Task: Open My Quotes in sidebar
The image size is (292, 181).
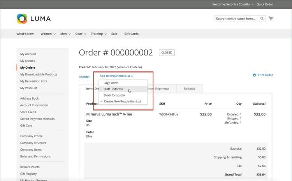Action: pyautogui.click(x=28, y=61)
